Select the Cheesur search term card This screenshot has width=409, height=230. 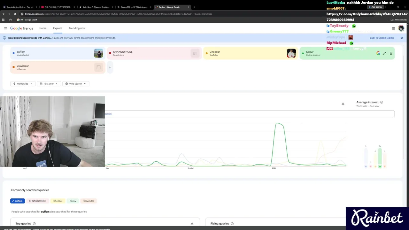coord(251,53)
